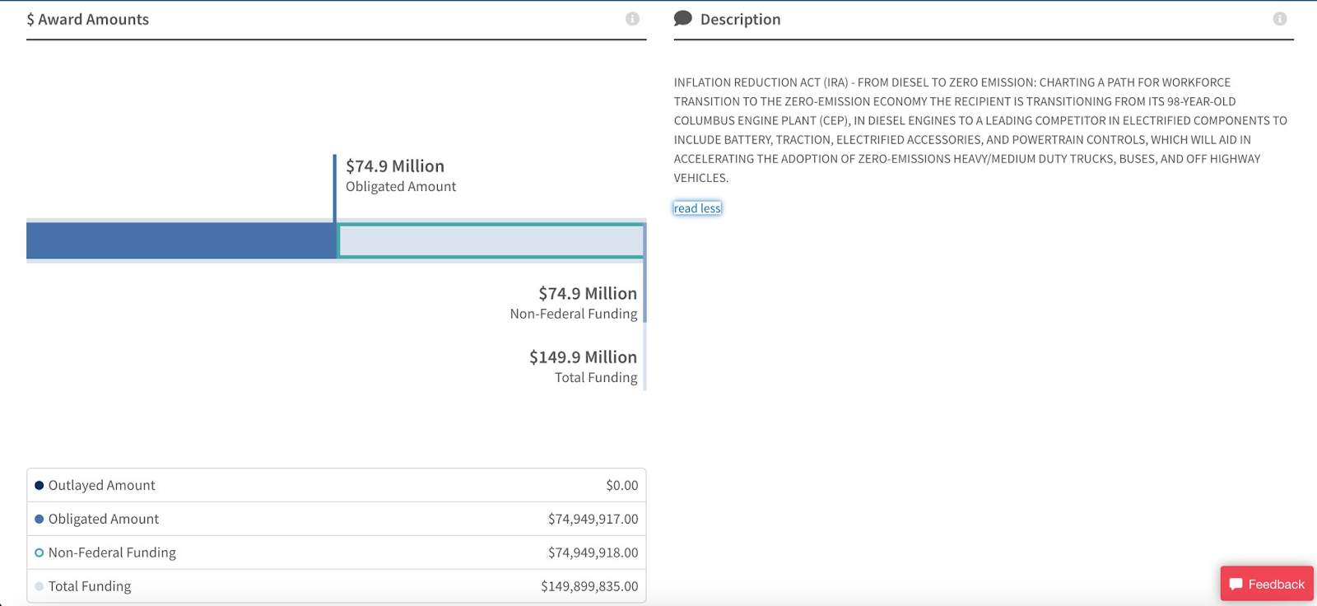
Task: Click the Award Amounts section heading
Action: point(93,20)
